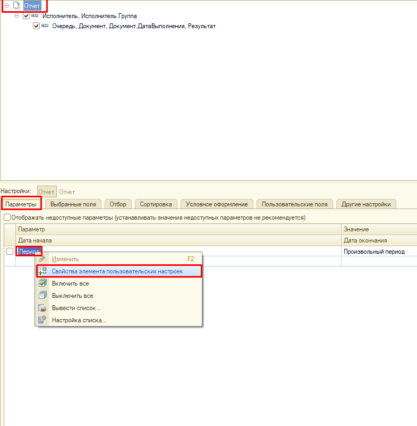Open the Отбор tab
Image resolution: width=417 pixels, height=426 pixels.
tap(118, 204)
